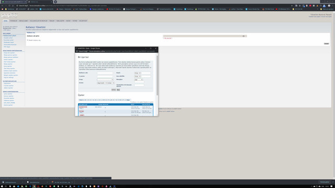The width and height of the screenshot is (335, 188).
Task: Open the Chrome profile avatar
Action: click(x=329, y=6)
